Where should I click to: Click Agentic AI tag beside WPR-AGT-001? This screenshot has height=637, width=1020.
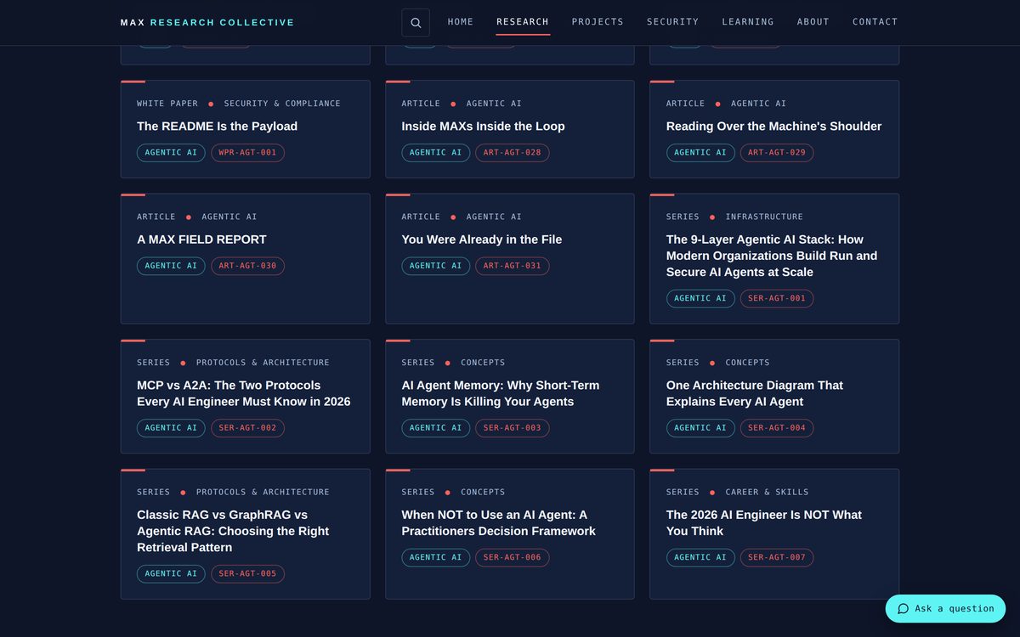point(171,153)
